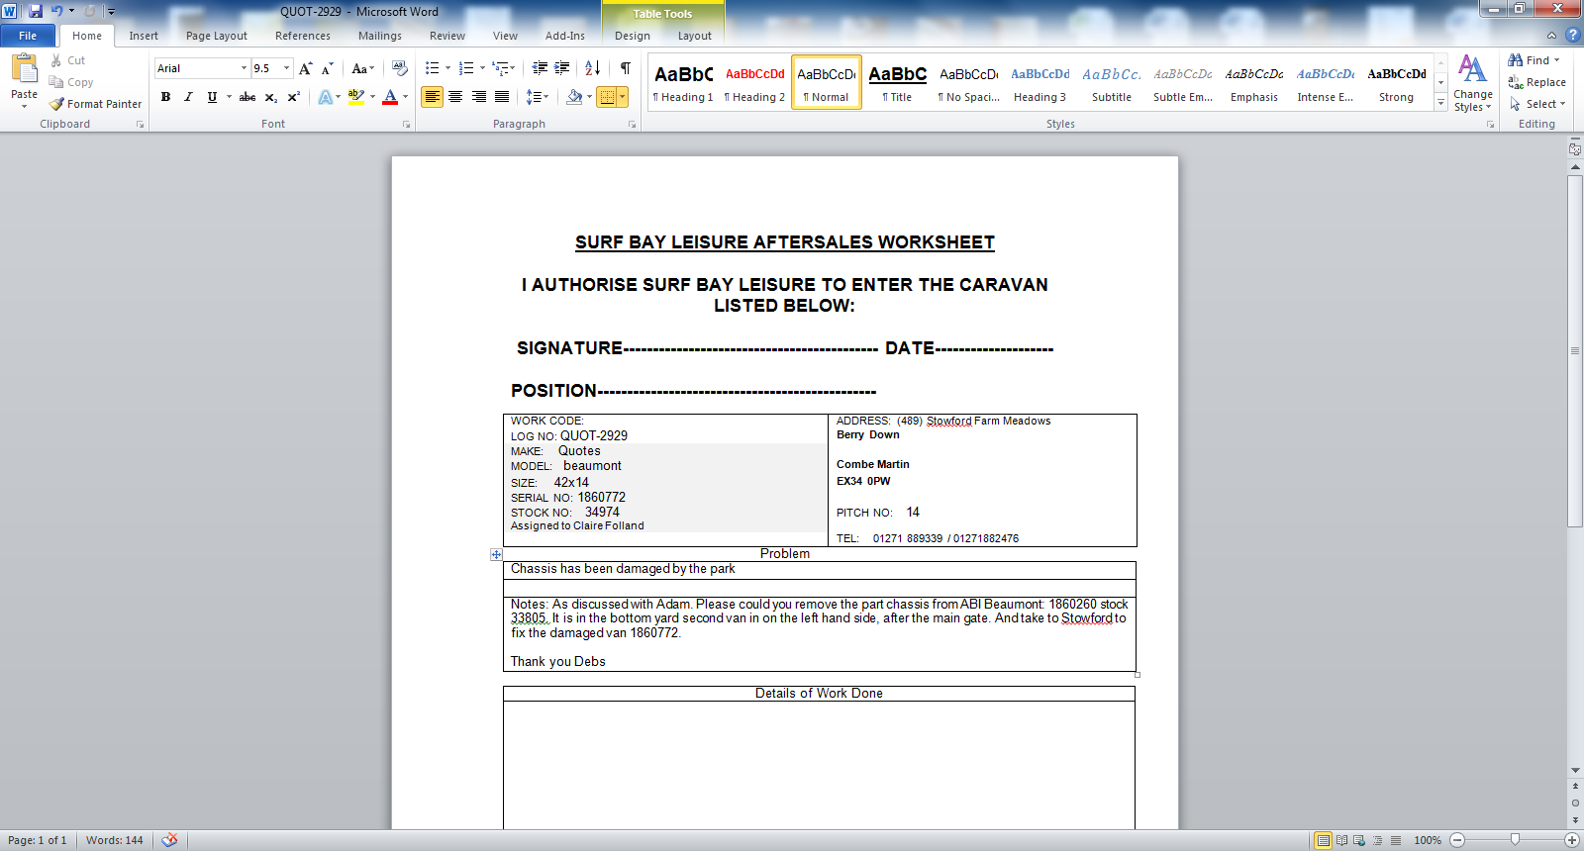Click the Words: 144 status bar count
The image size is (1584, 851).
click(x=115, y=840)
